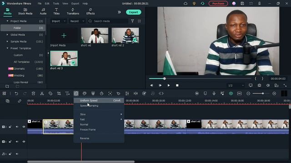Open fullscreen preview display icon

(251, 86)
